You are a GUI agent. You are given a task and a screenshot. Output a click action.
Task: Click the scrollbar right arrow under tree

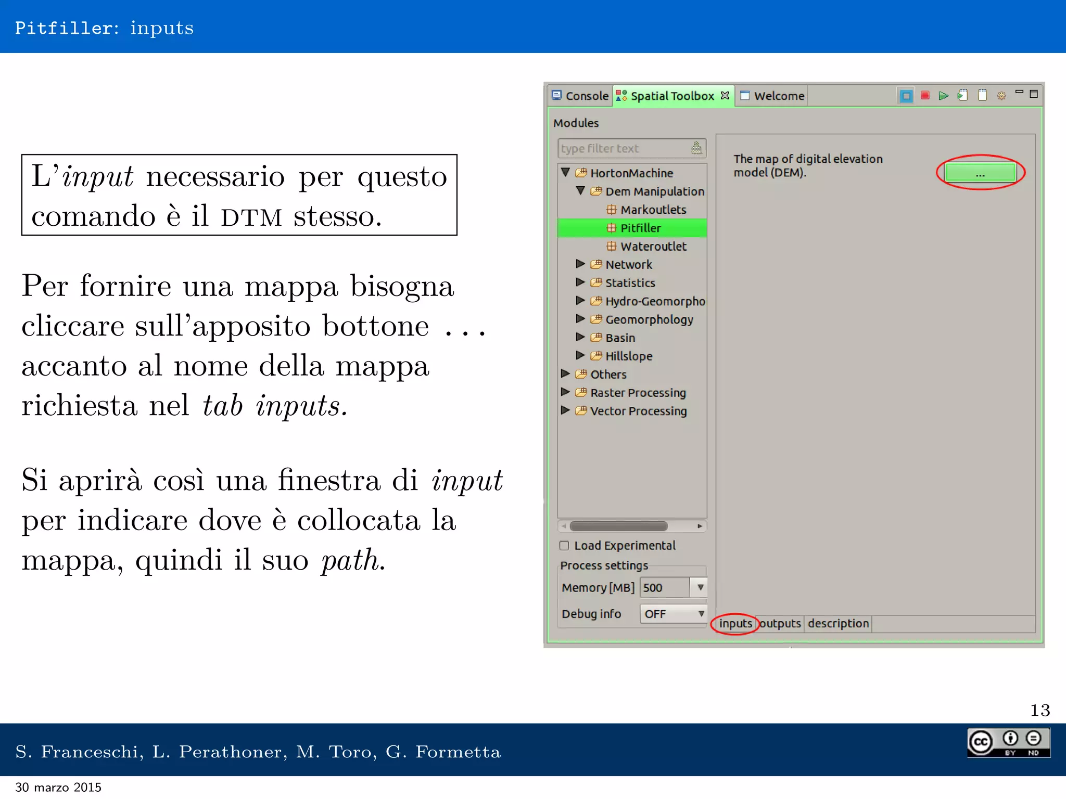click(x=700, y=526)
